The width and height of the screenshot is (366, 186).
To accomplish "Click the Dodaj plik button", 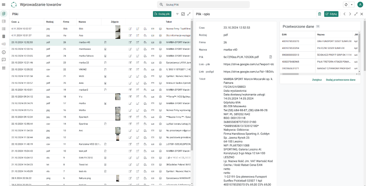I will click(162, 14).
